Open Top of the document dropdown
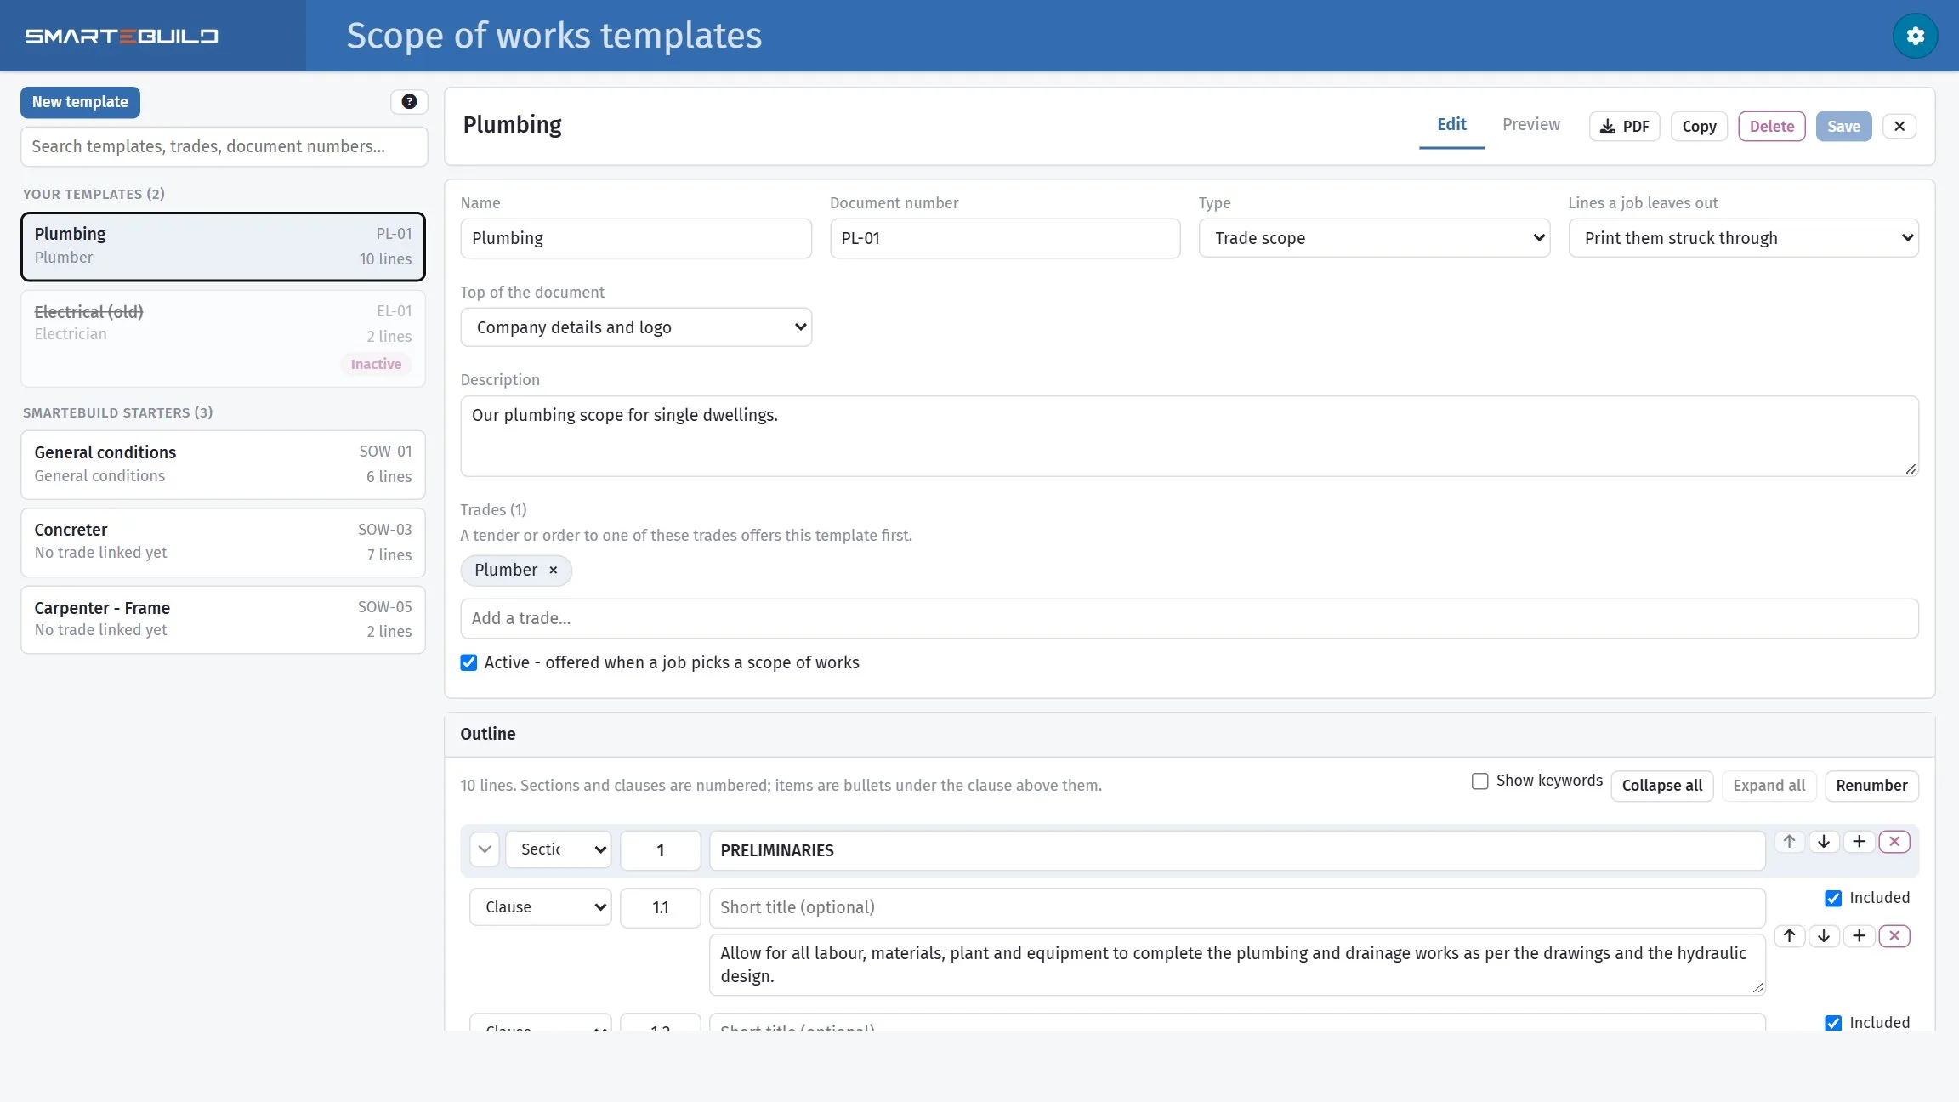 (636, 327)
